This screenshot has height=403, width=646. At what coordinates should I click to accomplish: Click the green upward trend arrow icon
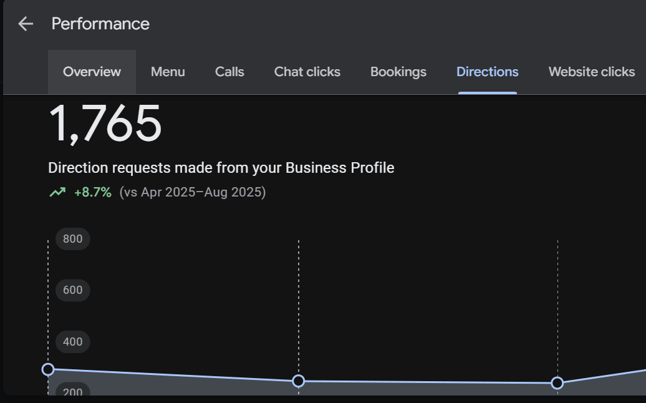(57, 192)
